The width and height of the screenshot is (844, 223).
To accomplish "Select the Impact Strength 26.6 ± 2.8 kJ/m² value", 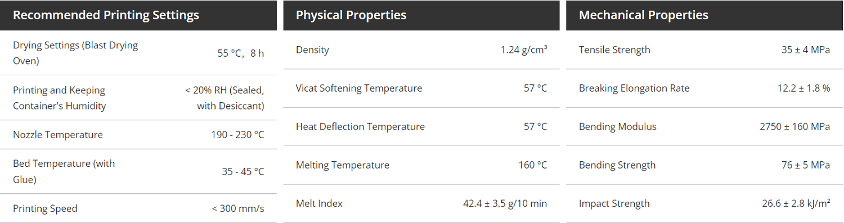I will coord(796,203).
